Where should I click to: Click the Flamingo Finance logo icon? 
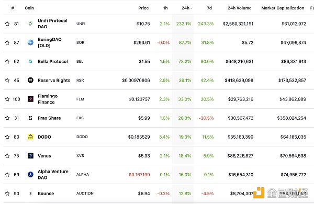[30, 99]
